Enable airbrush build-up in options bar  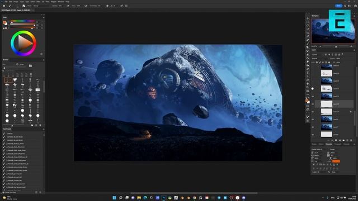tap(86, 6)
